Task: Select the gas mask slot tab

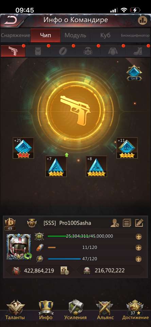Action: [x=88, y=51]
